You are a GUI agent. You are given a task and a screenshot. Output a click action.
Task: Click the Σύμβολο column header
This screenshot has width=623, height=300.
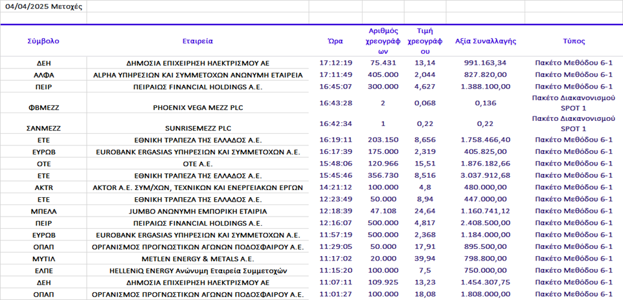click(43, 41)
